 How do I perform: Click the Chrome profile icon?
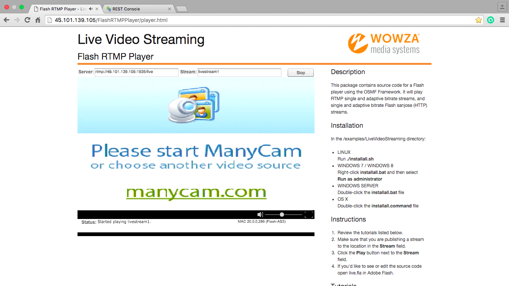[502, 7]
